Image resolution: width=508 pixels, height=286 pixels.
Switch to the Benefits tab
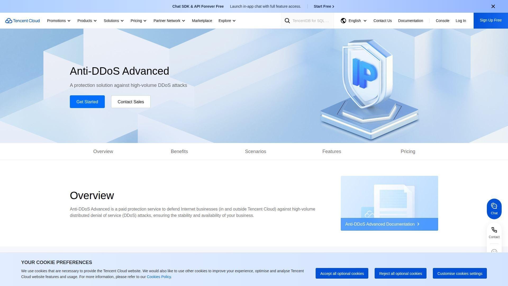179,151
